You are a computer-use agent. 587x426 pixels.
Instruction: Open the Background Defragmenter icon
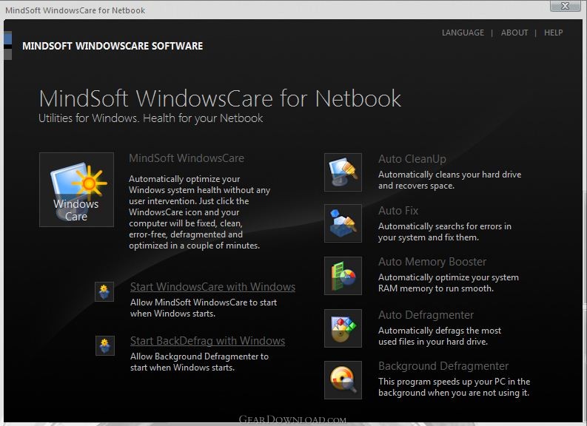[343, 380]
